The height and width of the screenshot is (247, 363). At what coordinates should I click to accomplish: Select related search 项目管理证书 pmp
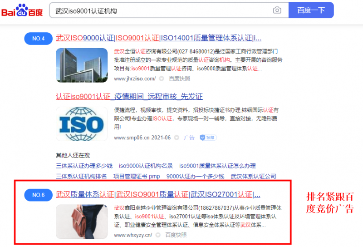click(x=137, y=176)
